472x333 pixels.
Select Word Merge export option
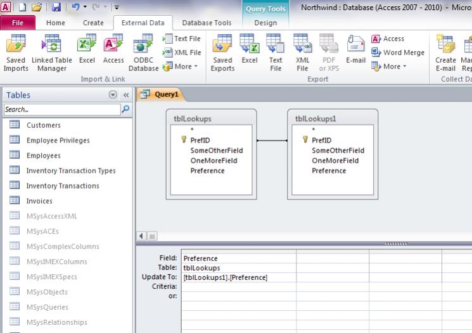coord(398,53)
